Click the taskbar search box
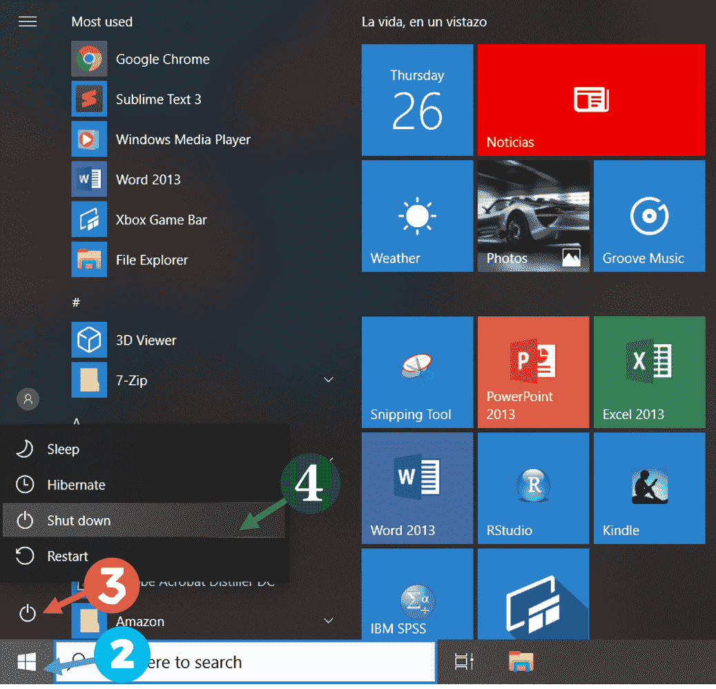Image resolution: width=716 pixels, height=689 pixels. click(245, 662)
